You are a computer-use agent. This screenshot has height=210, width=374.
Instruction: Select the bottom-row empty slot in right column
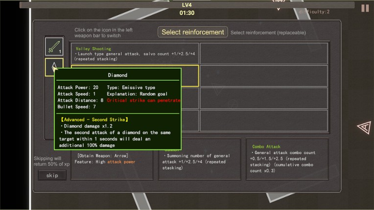point(264,121)
